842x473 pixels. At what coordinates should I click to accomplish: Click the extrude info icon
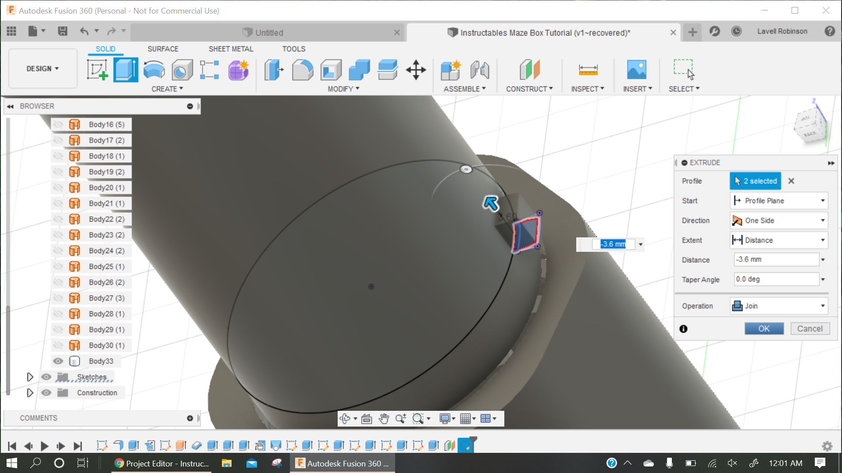pyautogui.click(x=683, y=329)
